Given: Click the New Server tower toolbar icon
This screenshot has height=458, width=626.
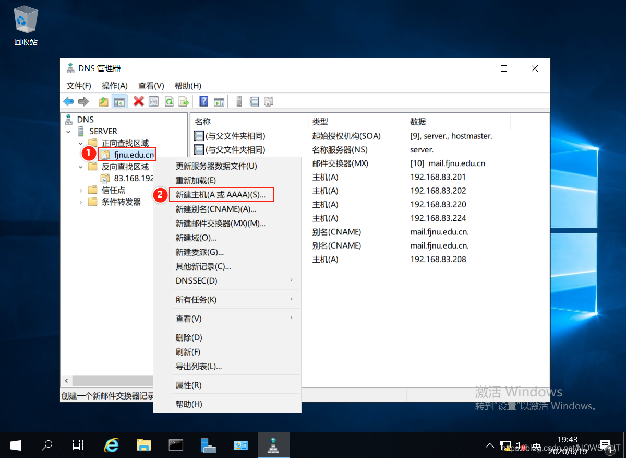Looking at the screenshot, I should click(x=239, y=101).
